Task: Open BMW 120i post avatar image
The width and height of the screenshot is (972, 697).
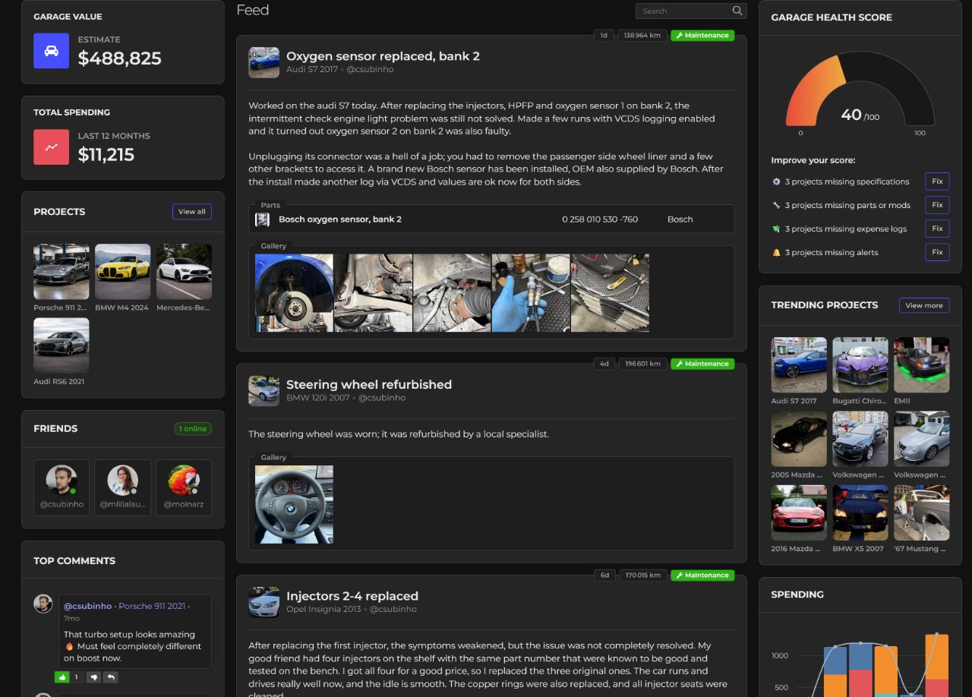Action: (264, 391)
